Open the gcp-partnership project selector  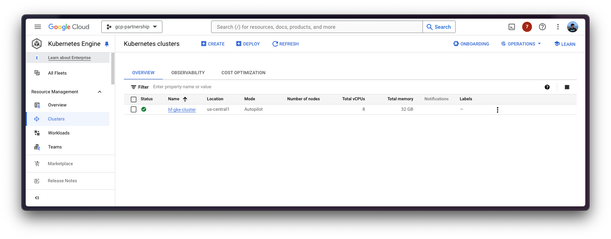(x=132, y=27)
